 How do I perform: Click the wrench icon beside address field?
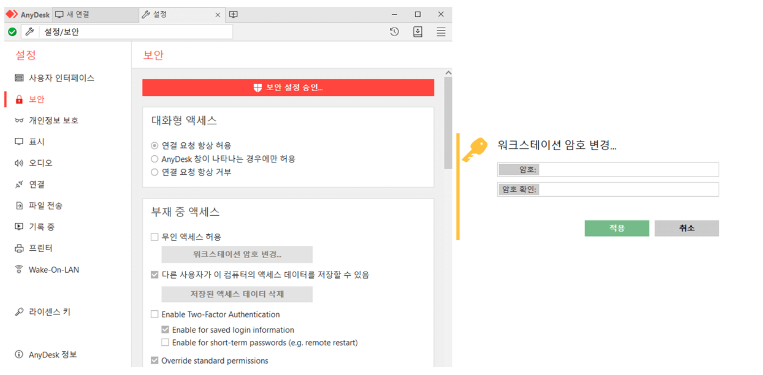[29, 32]
